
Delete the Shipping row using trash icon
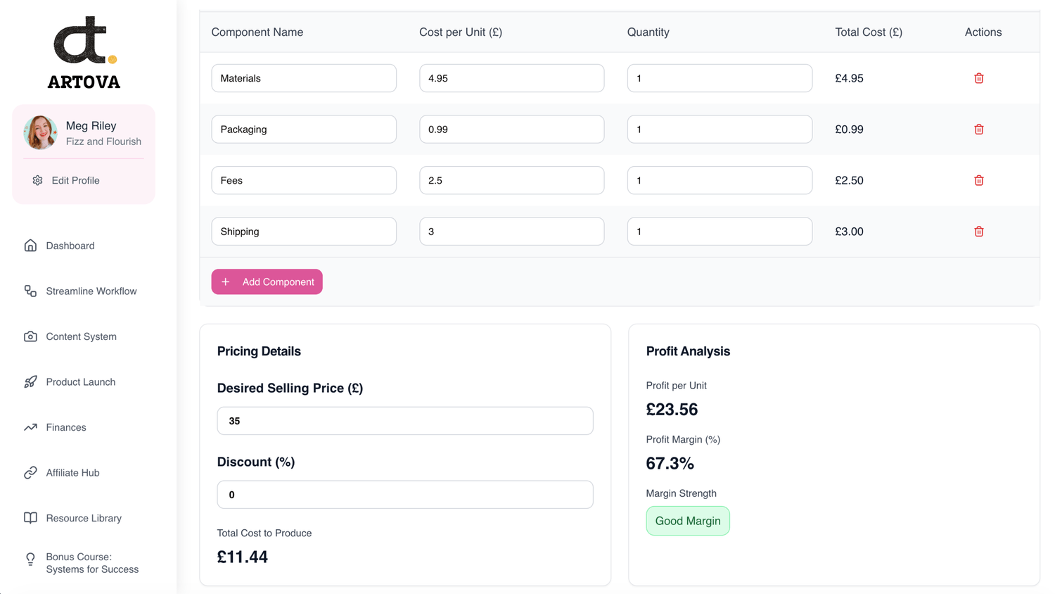[978, 232]
